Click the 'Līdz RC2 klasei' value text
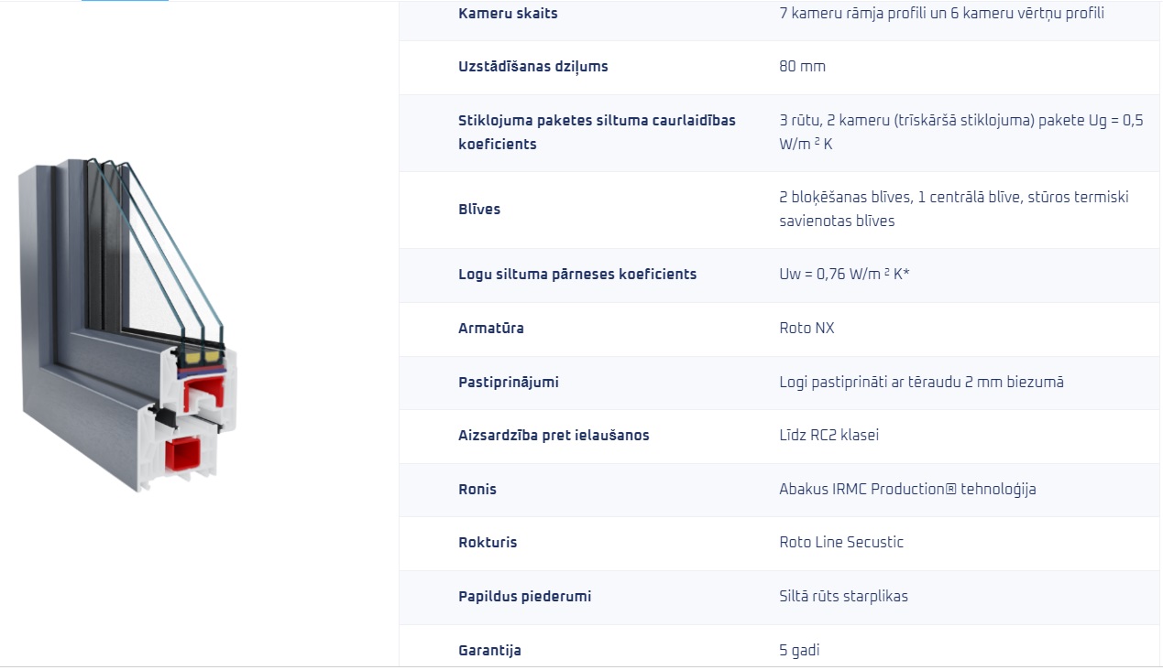The width and height of the screenshot is (1163, 670). (x=828, y=436)
